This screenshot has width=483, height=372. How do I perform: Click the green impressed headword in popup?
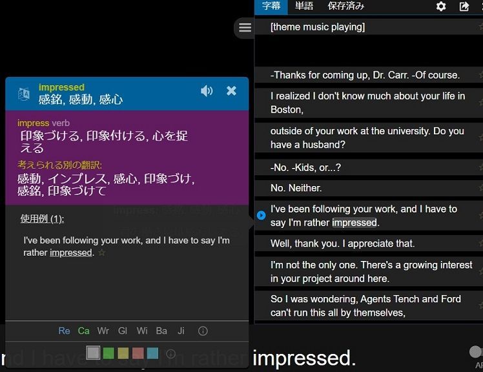click(x=61, y=87)
